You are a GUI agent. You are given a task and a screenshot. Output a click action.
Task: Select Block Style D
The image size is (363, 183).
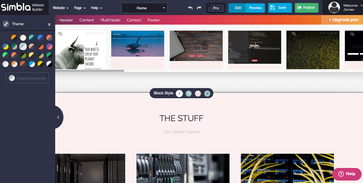coord(207,93)
